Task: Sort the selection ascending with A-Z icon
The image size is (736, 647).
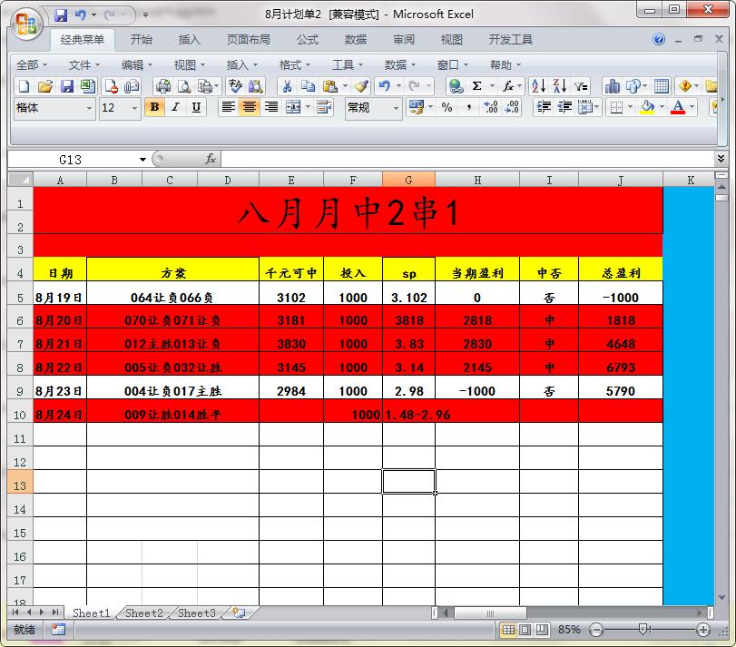Action: click(539, 86)
